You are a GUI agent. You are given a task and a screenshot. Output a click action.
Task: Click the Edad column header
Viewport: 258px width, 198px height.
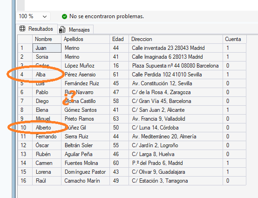(119, 39)
